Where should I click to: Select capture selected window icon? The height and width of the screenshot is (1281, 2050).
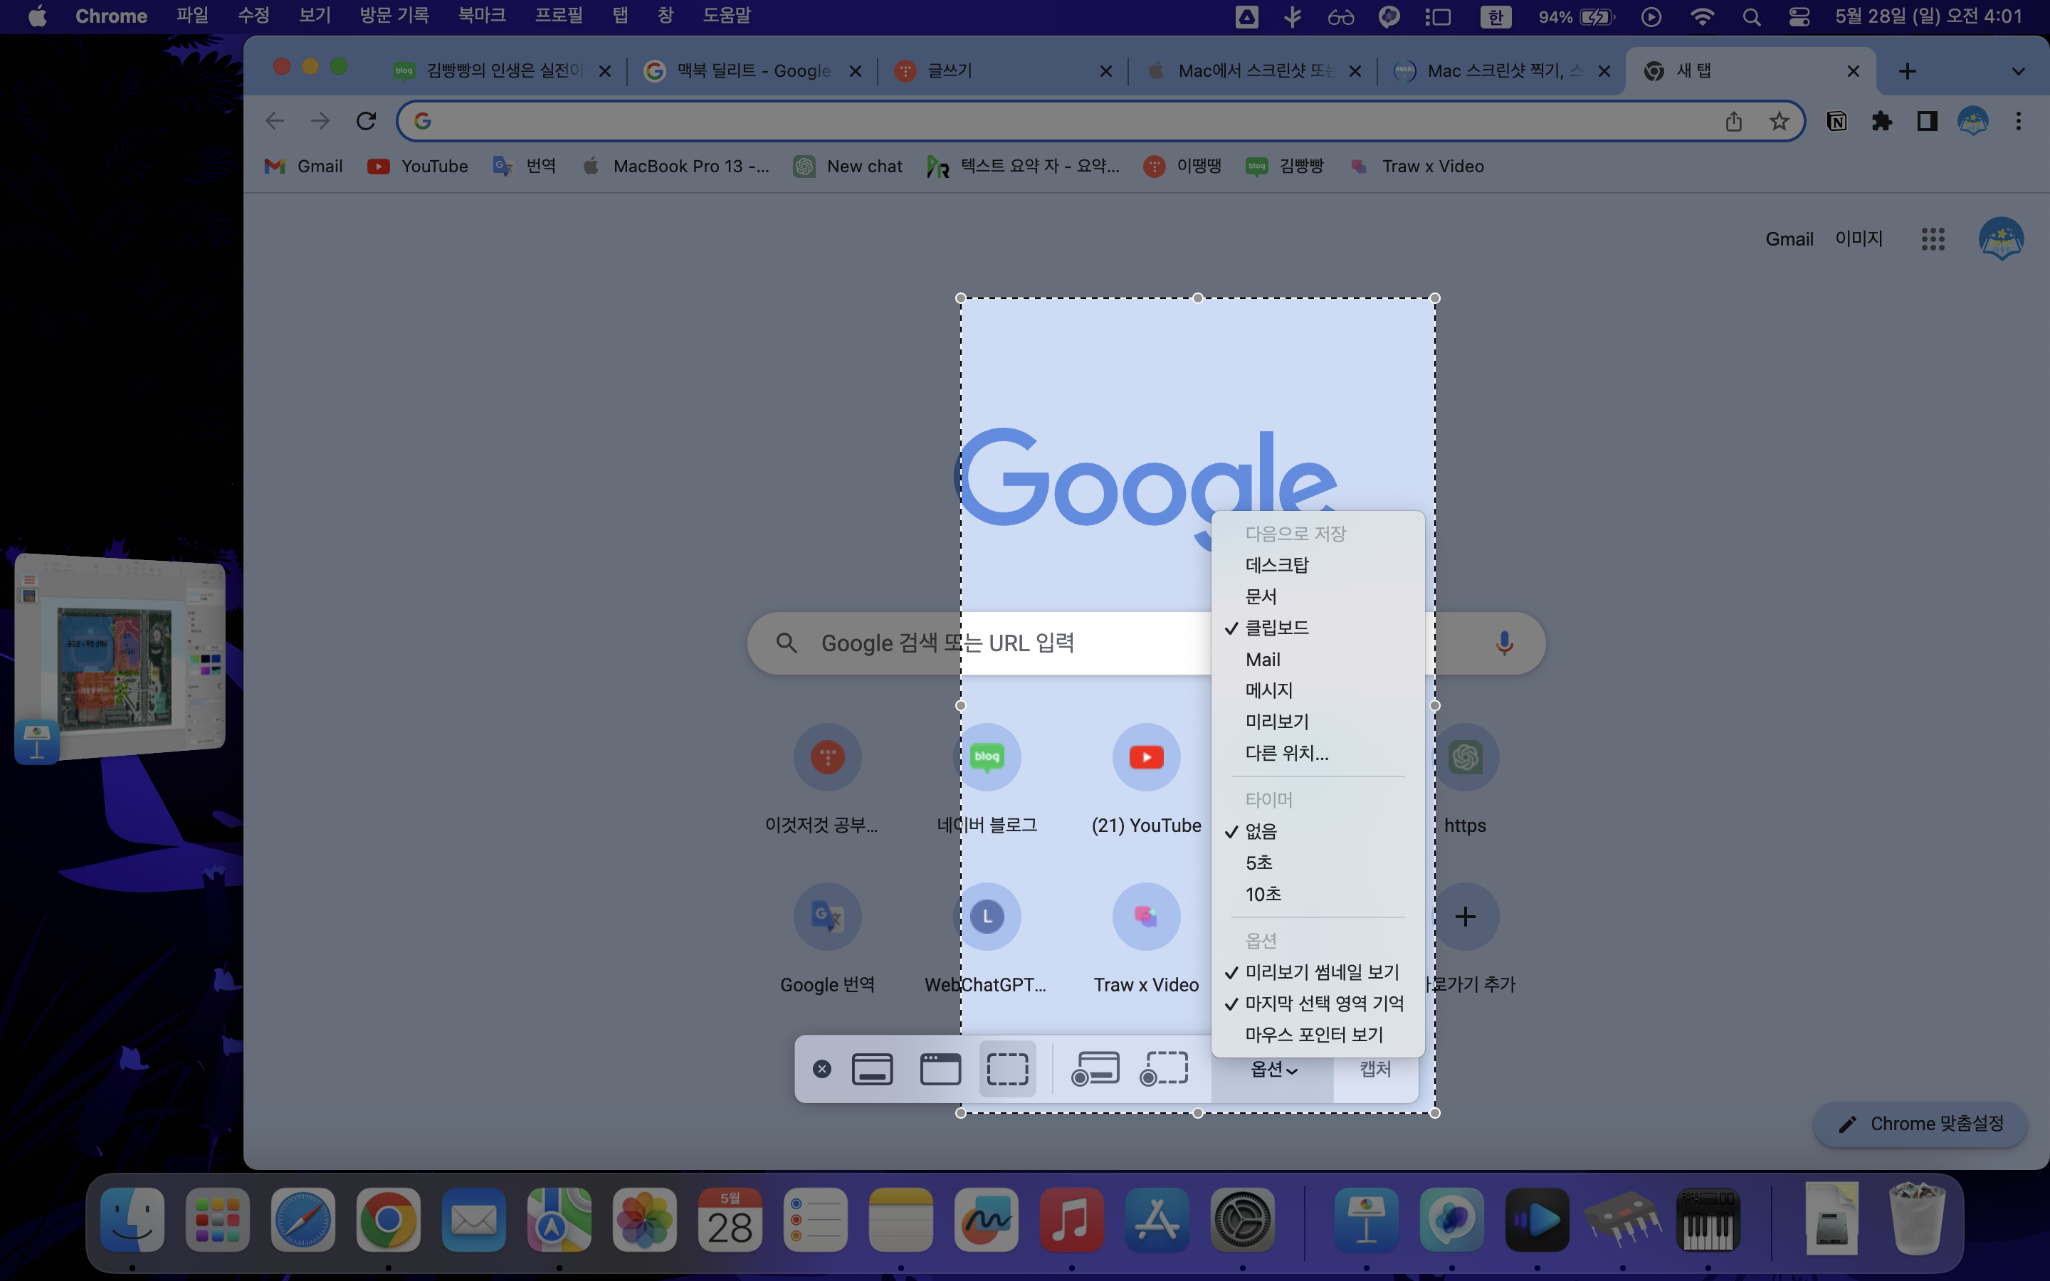pos(940,1068)
